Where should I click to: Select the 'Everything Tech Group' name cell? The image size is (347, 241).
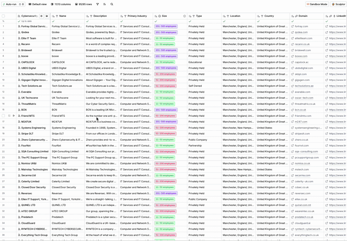click(67, 235)
